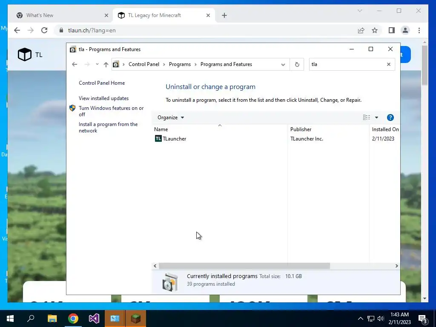Click the Chrome taskbar icon
Screen dimensions: 436x327
pyautogui.click(x=73, y=318)
